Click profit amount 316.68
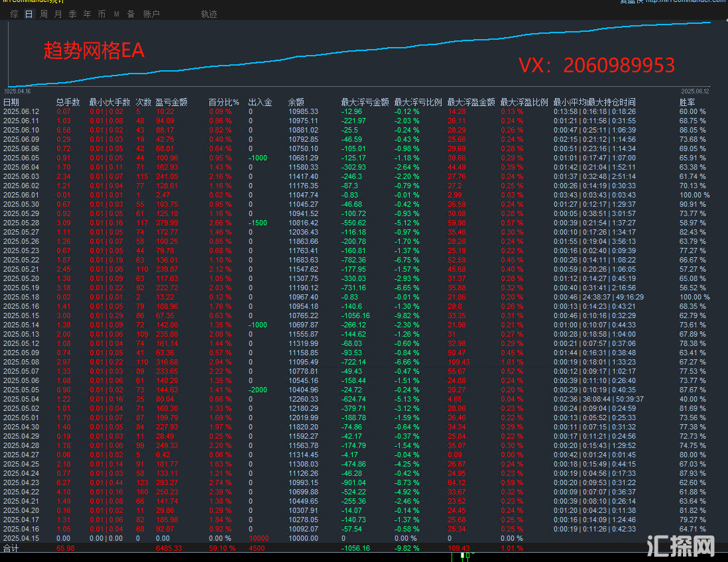Image resolution: width=728 pixels, height=562 pixels. tap(166, 362)
